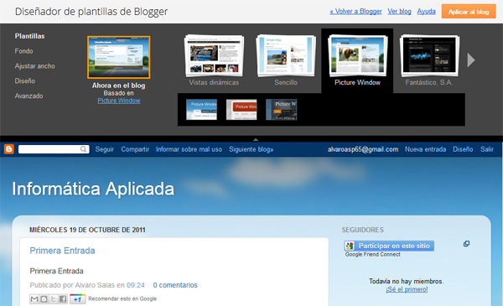Click Informar sobre mal uso
Image resolution: width=503 pixels, height=306 pixels.
pyautogui.click(x=189, y=149)
